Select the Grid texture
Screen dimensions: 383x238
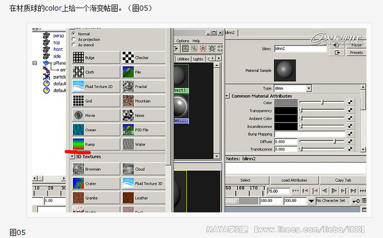coord(96,101)
